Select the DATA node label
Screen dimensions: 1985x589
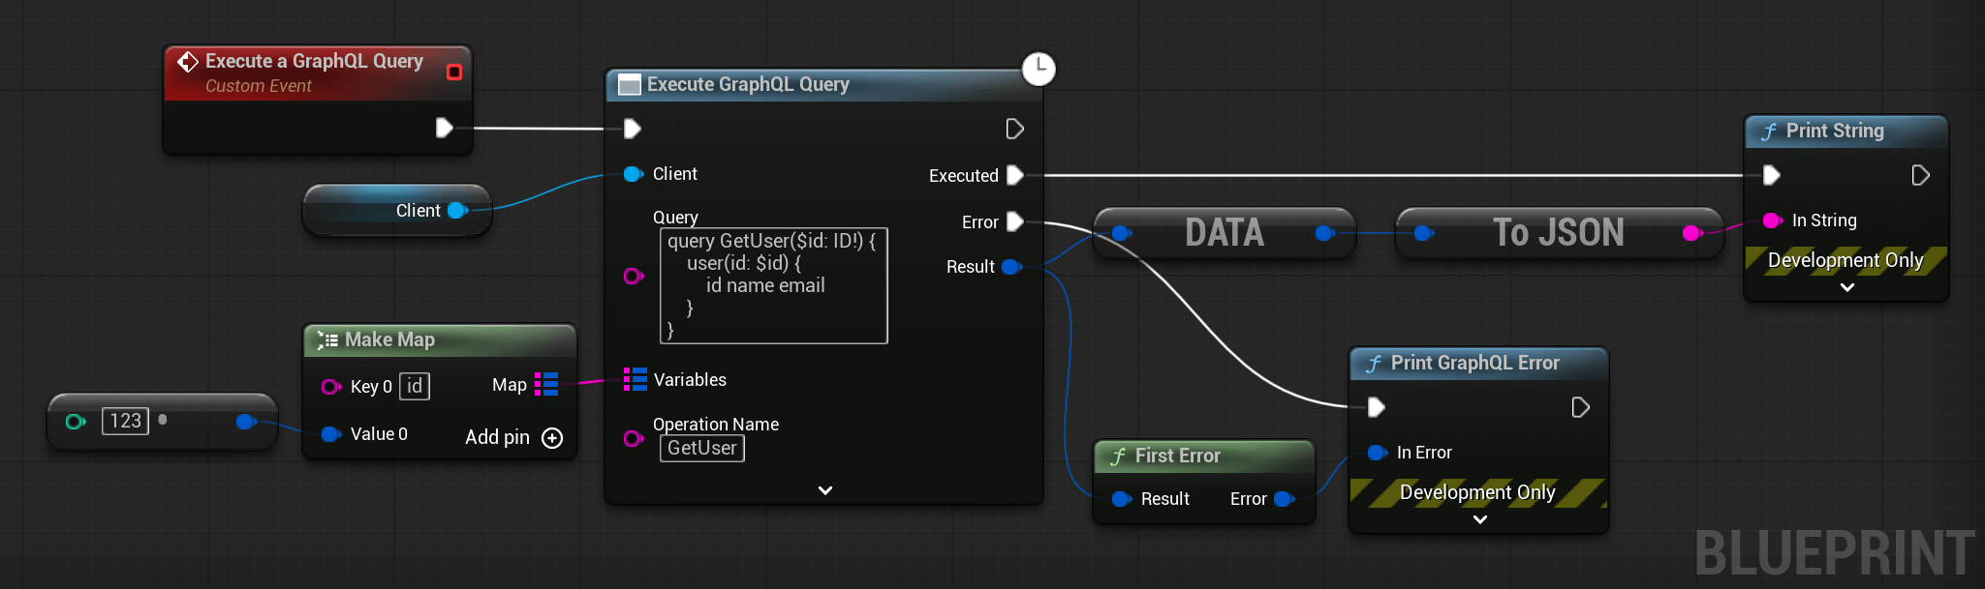[x=1225, y=233]
